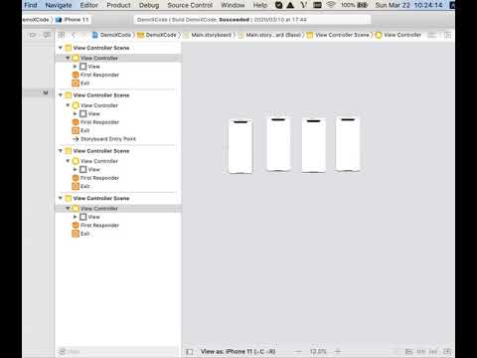
Task: Open the keyboard input menu bar icon
Action: 317,5
